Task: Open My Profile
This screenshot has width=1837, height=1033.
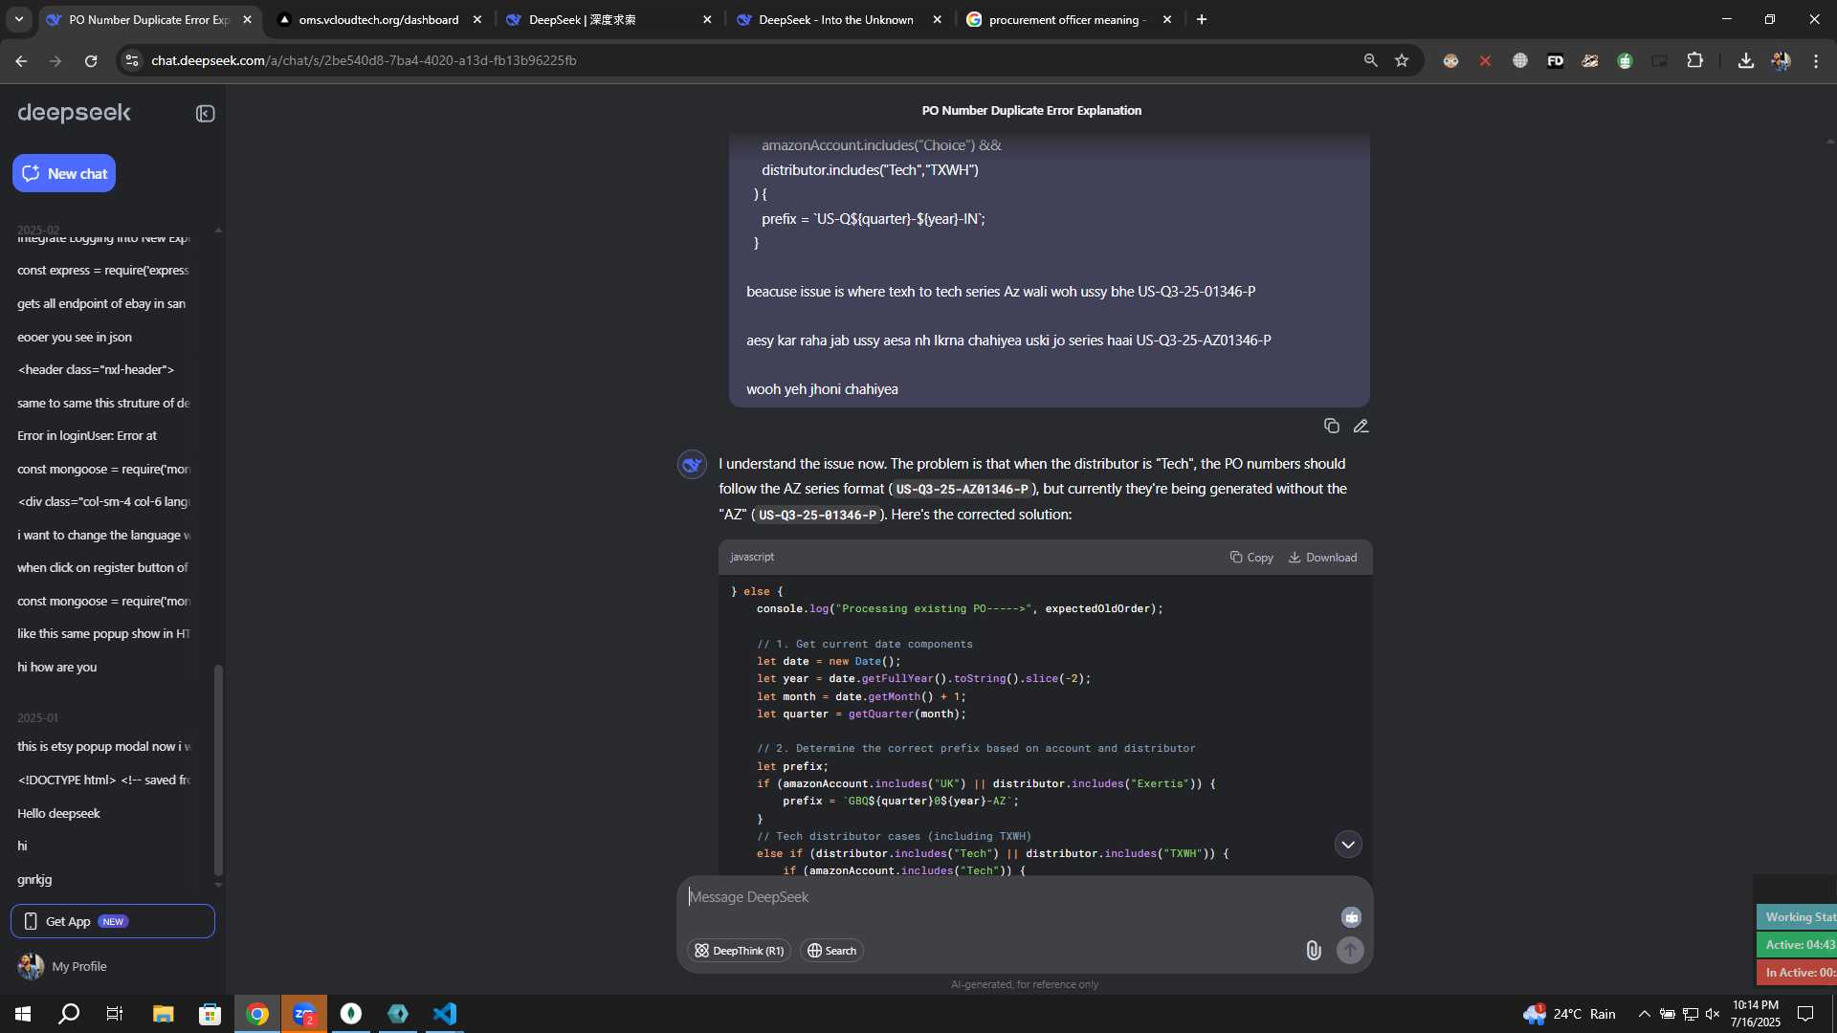Action: point(62,966)
